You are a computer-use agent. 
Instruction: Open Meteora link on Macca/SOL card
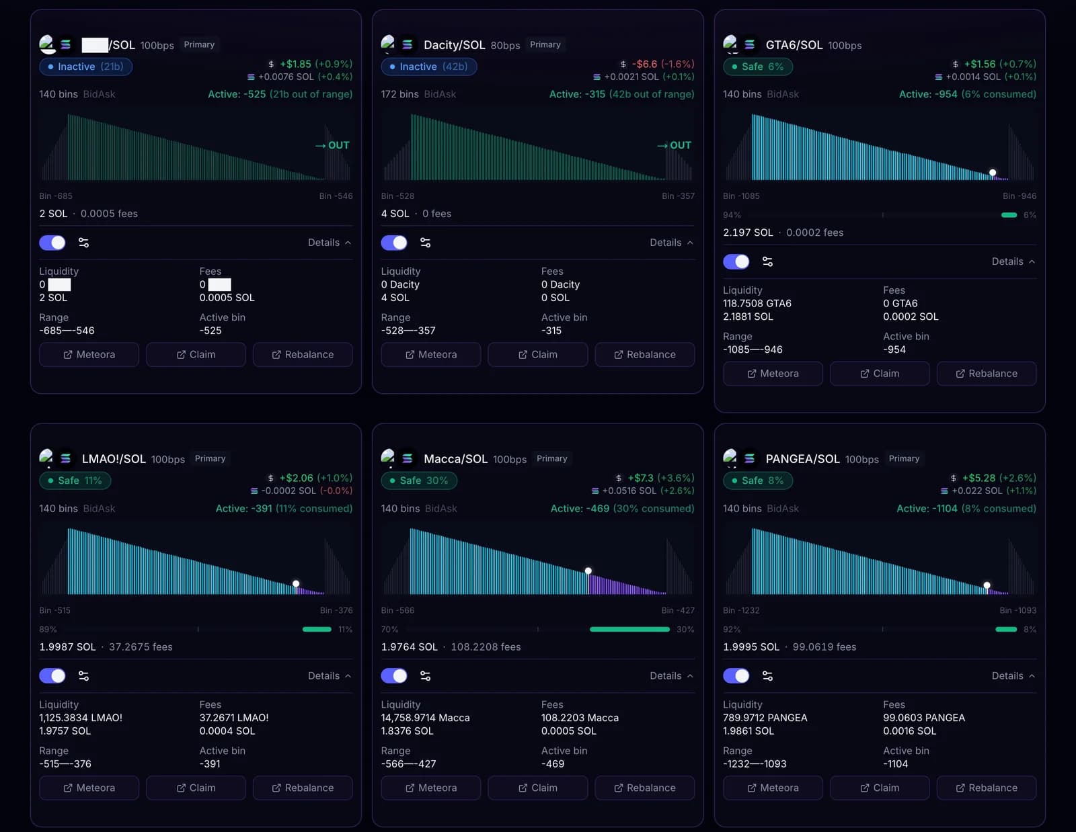tap(431, 788)
